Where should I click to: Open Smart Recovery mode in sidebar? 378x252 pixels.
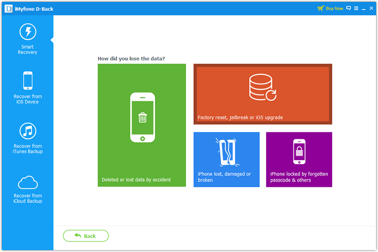(28, 39)
